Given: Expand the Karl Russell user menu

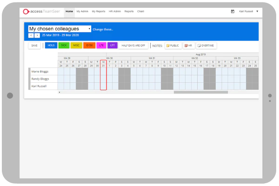Looking at the screenshot, I should (x=248, y=11).
